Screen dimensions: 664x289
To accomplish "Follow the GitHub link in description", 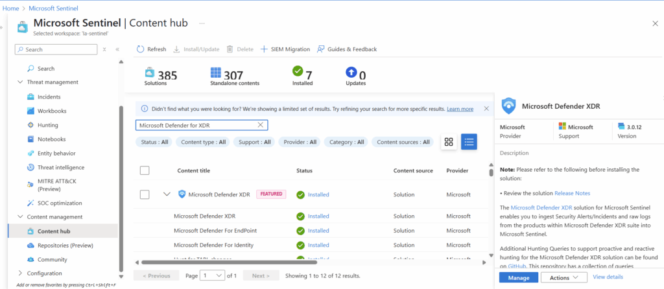I will coord(516,266).
